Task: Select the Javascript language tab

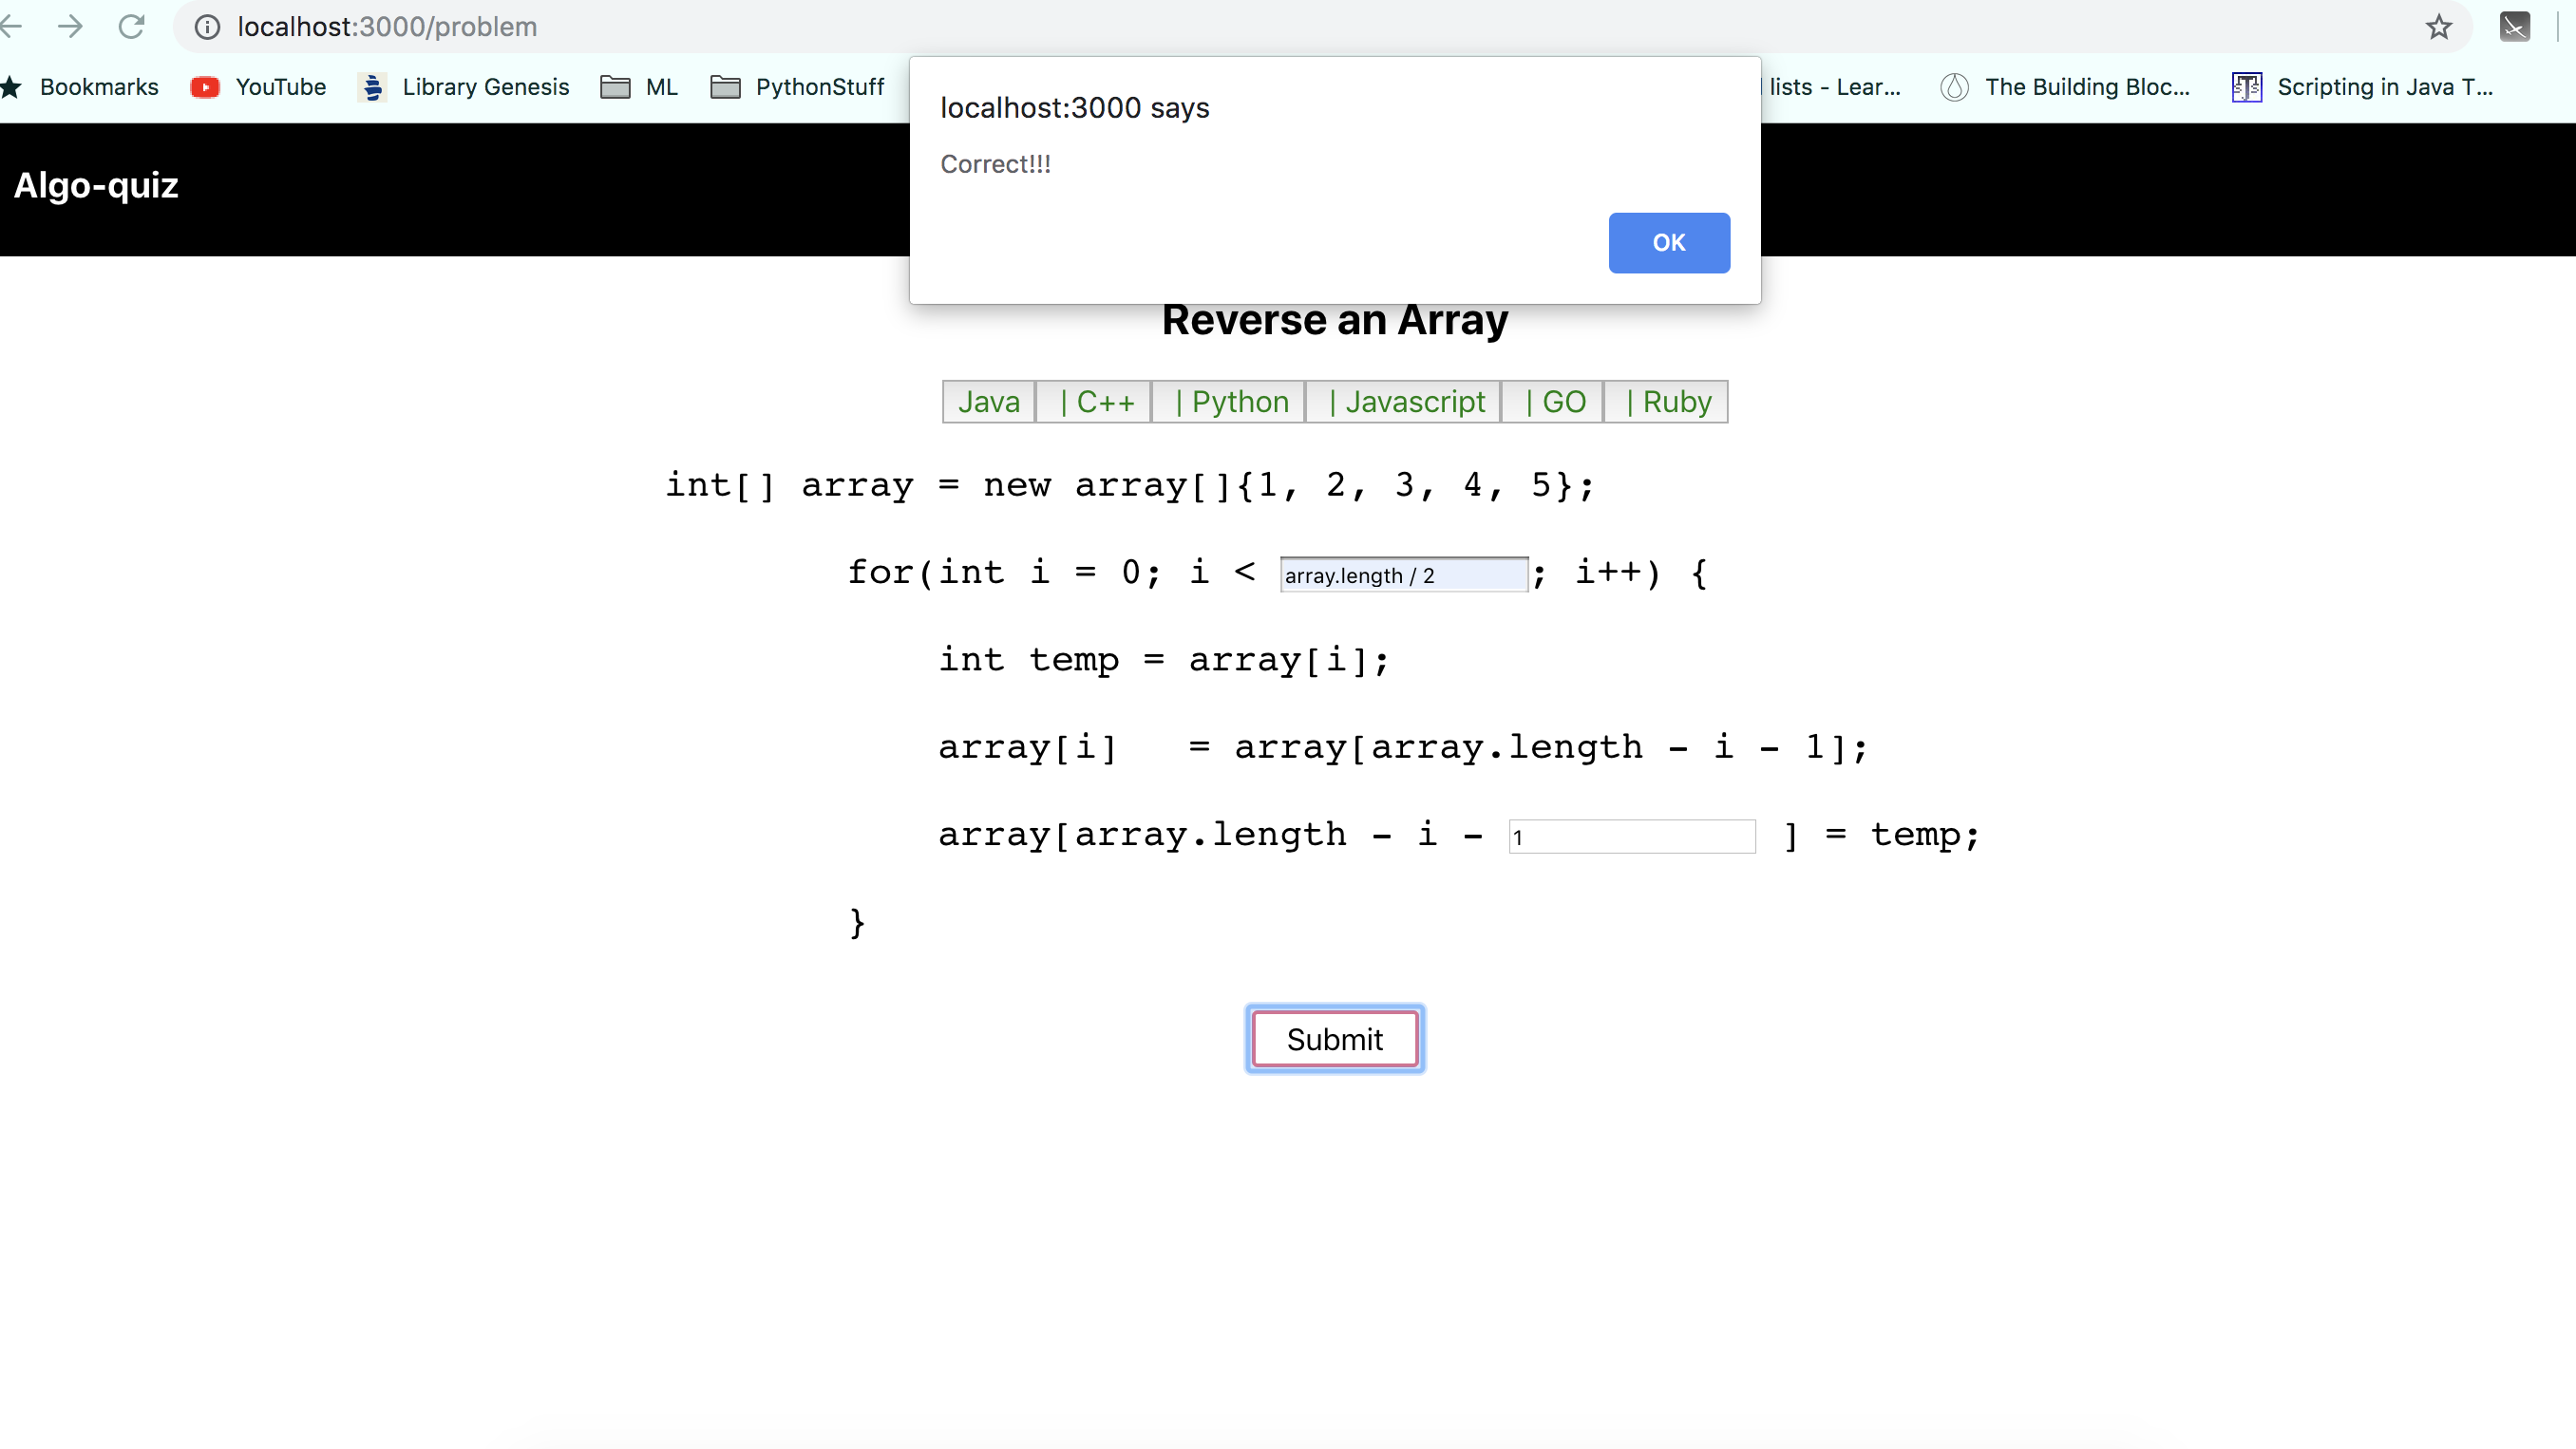Action: coord(1404,402)
